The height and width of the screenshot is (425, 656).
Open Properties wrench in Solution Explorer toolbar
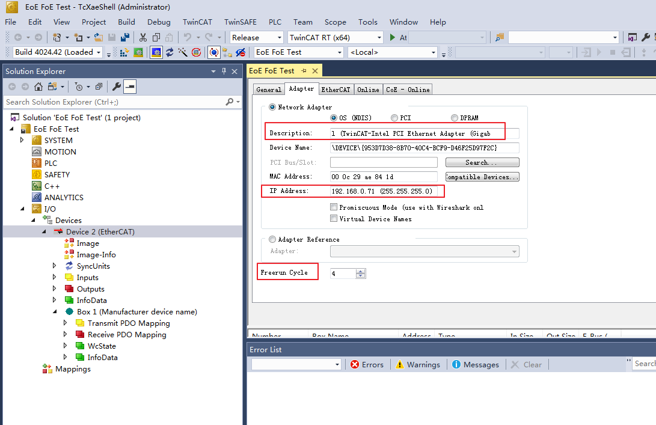coord(117,87)
